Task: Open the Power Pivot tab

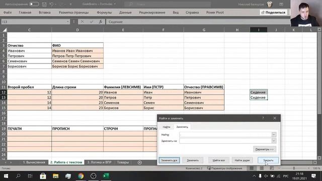Action: coord(215,13)
